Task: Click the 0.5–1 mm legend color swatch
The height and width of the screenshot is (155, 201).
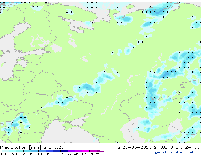Action: click(13, 151)
